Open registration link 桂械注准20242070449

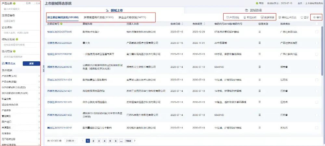59,32
